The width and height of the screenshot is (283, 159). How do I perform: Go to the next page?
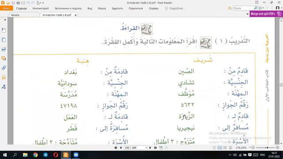point(150,148)
